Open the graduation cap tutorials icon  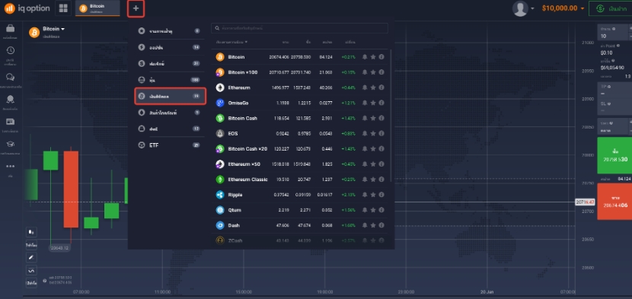pyautogui.click(x=11, y=144)
